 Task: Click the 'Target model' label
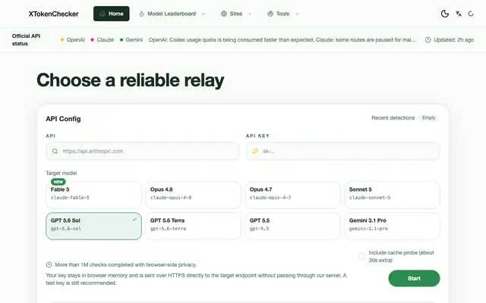(62, 173)
